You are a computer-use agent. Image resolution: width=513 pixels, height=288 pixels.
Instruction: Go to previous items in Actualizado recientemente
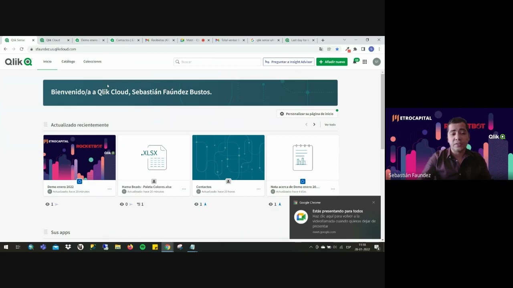tap(306, 124)
